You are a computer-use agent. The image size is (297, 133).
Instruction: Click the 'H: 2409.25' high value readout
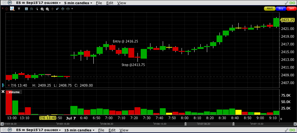pos(42,85)
